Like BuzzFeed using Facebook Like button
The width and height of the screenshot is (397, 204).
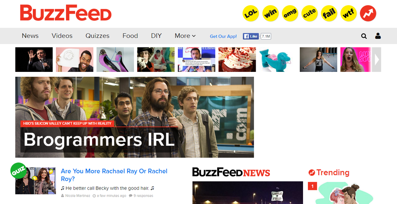tap(251, 36)
